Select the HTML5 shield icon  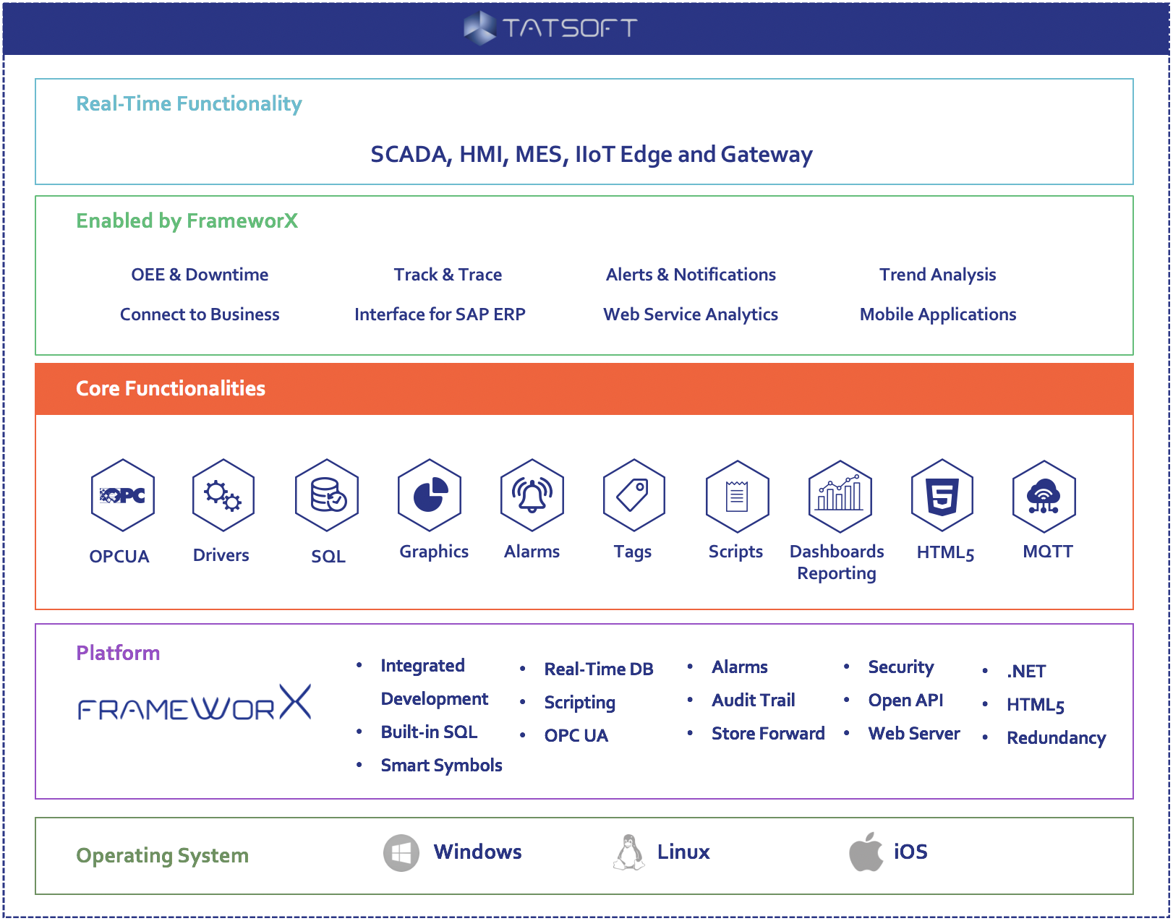coord(942,496)
